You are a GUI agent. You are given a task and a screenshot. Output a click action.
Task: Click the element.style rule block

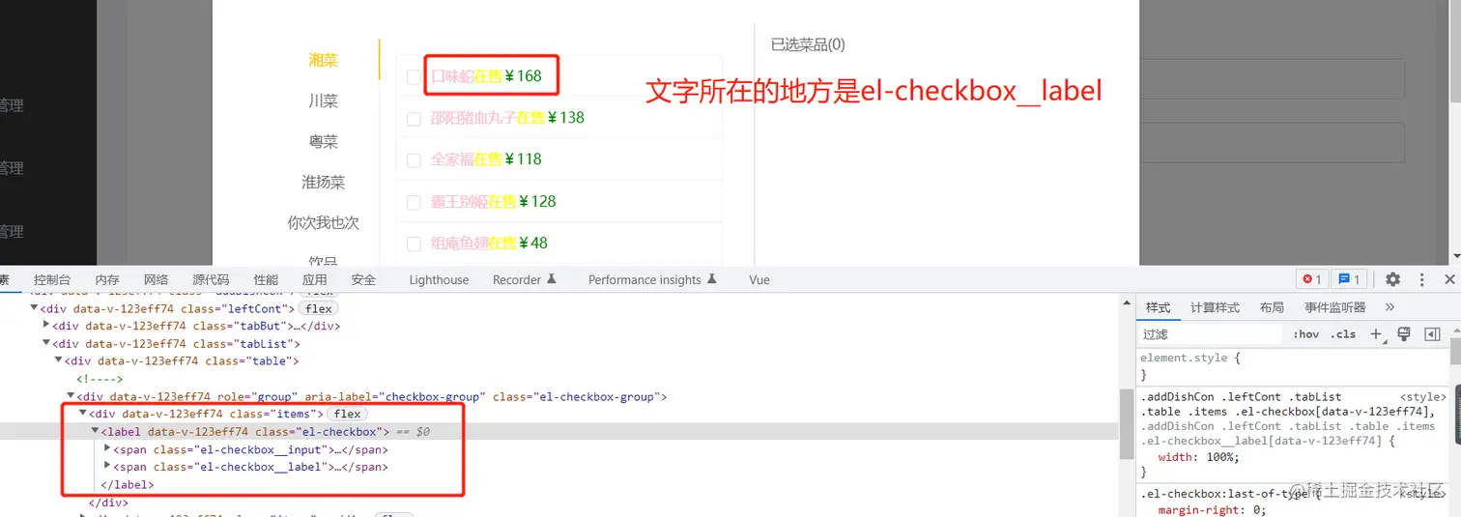tap(1295, 366)
